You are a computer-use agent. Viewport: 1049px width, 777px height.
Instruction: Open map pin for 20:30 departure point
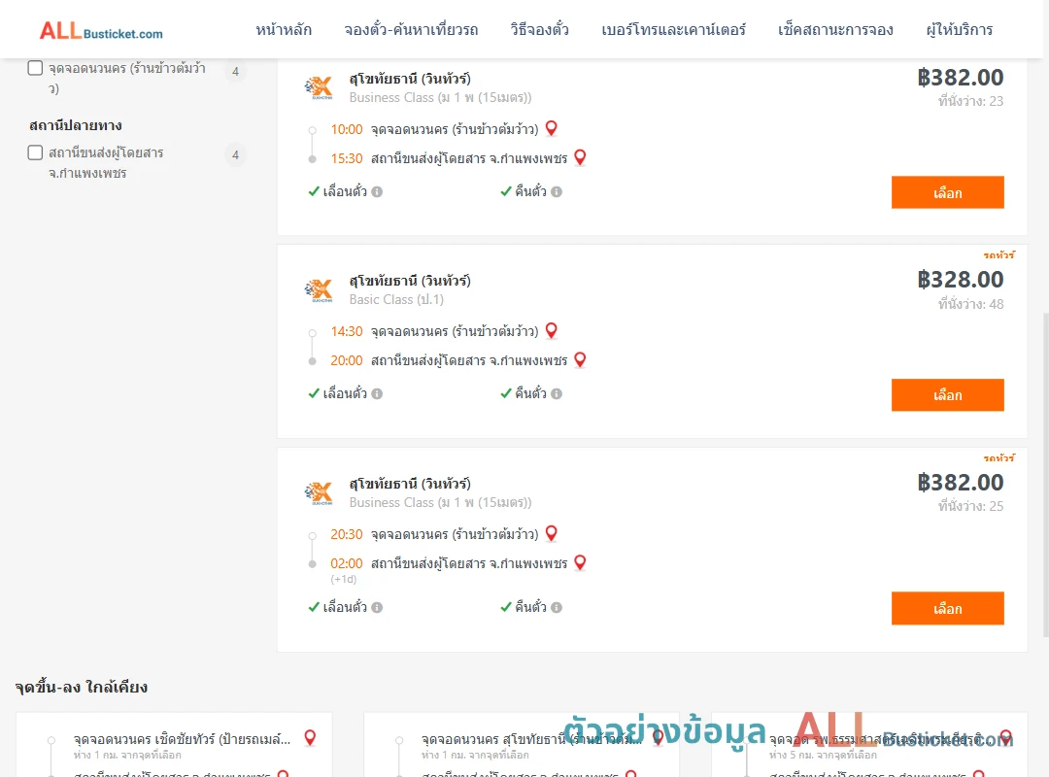[552, 533]
